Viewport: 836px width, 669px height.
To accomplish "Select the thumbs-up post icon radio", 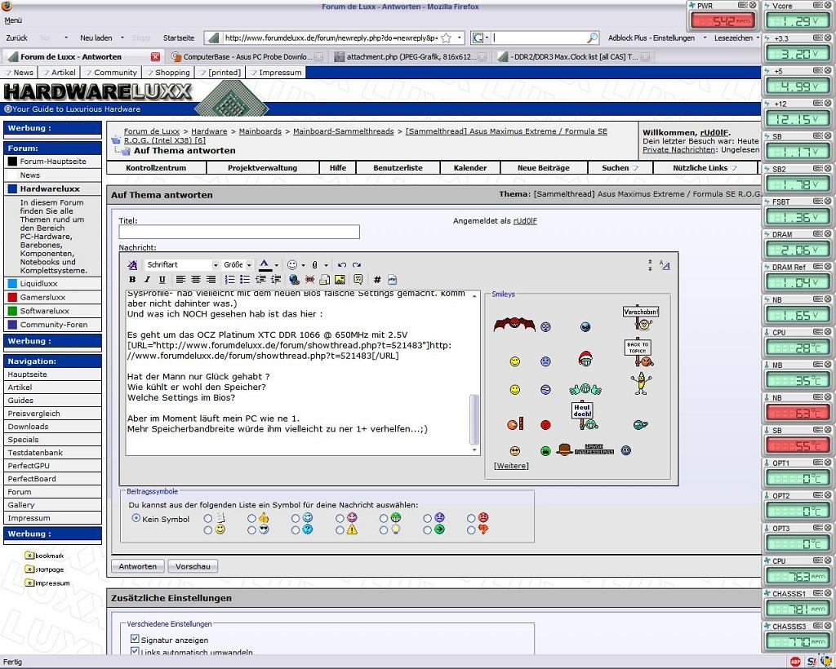I will (x=251, y=518).
